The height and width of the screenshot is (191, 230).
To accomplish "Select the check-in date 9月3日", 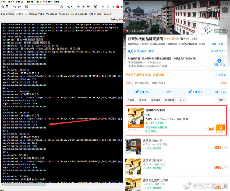I will click(x=142, y=92).
